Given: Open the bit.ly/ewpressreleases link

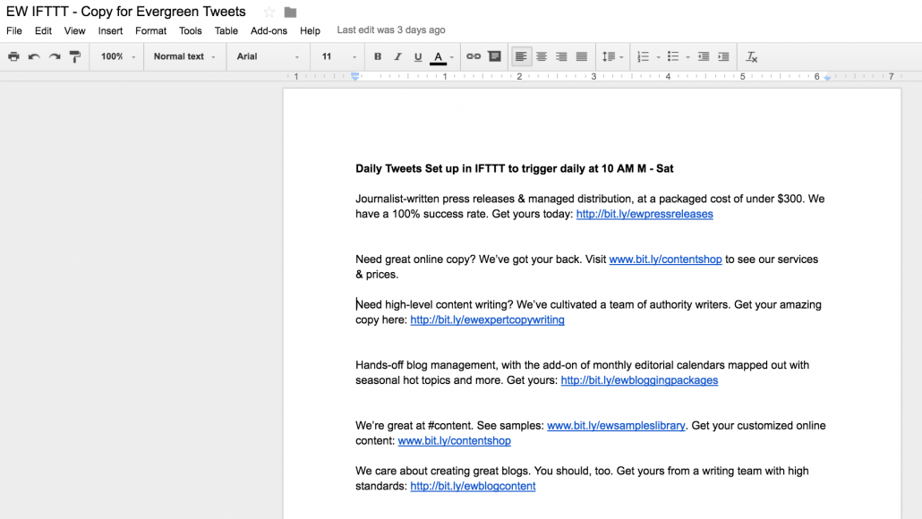Looking at the screenshot, I should [x=645, y=214].
